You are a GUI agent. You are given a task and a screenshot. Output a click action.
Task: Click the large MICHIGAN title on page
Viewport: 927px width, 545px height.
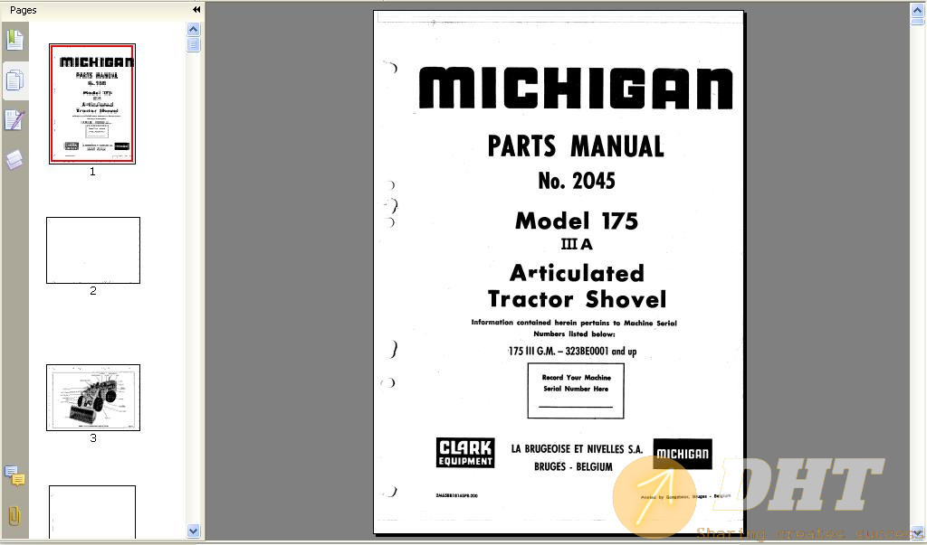[x=576, y=88]
